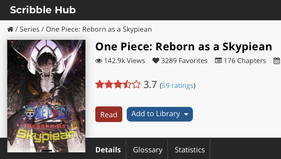Expand the Add to Library dropdown
Image resolution: width=281 pixels, height=159 pixels.
pyautogui.click(x=156, y=114)
